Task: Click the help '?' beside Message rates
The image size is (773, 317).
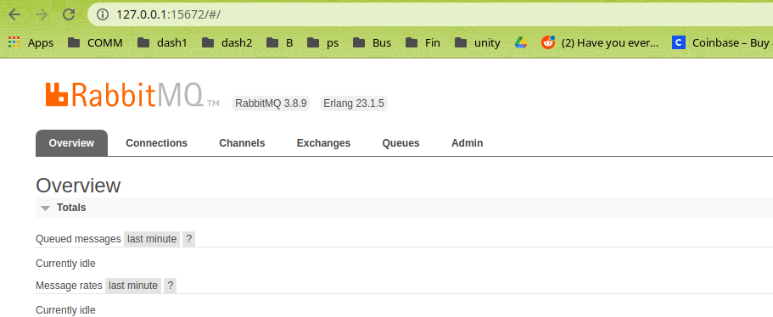Action: click(170, 286)
